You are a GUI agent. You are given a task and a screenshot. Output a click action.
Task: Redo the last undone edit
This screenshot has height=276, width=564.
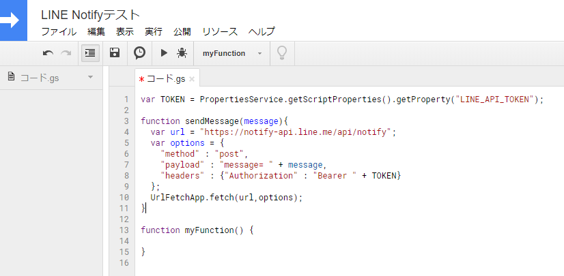pyautogui.click(x=66, y=53)
